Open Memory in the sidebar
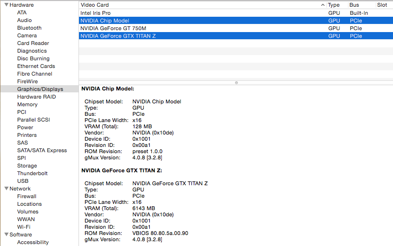Image resolution: width=393 pixels, height=246 pixels. tap(27, 104)
